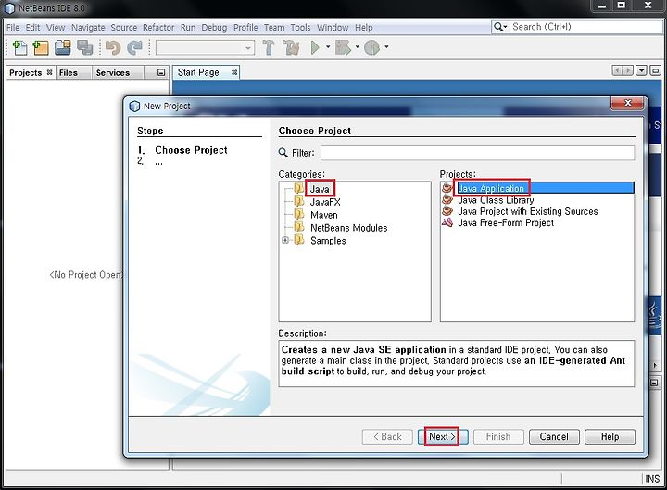Click the editor scroll documents right arrow
667x490 pixels.
point(627,70)
